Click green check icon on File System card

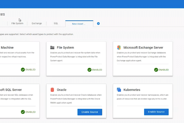(x=89, y=70)
